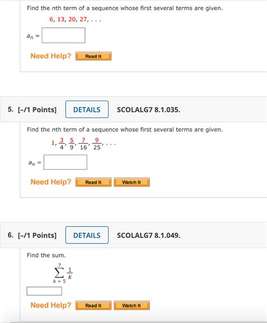The image size is (267, 323).
Task: Open Read It help below the 6, 13, 20, 27 sequence
Action: click(94, 56)
